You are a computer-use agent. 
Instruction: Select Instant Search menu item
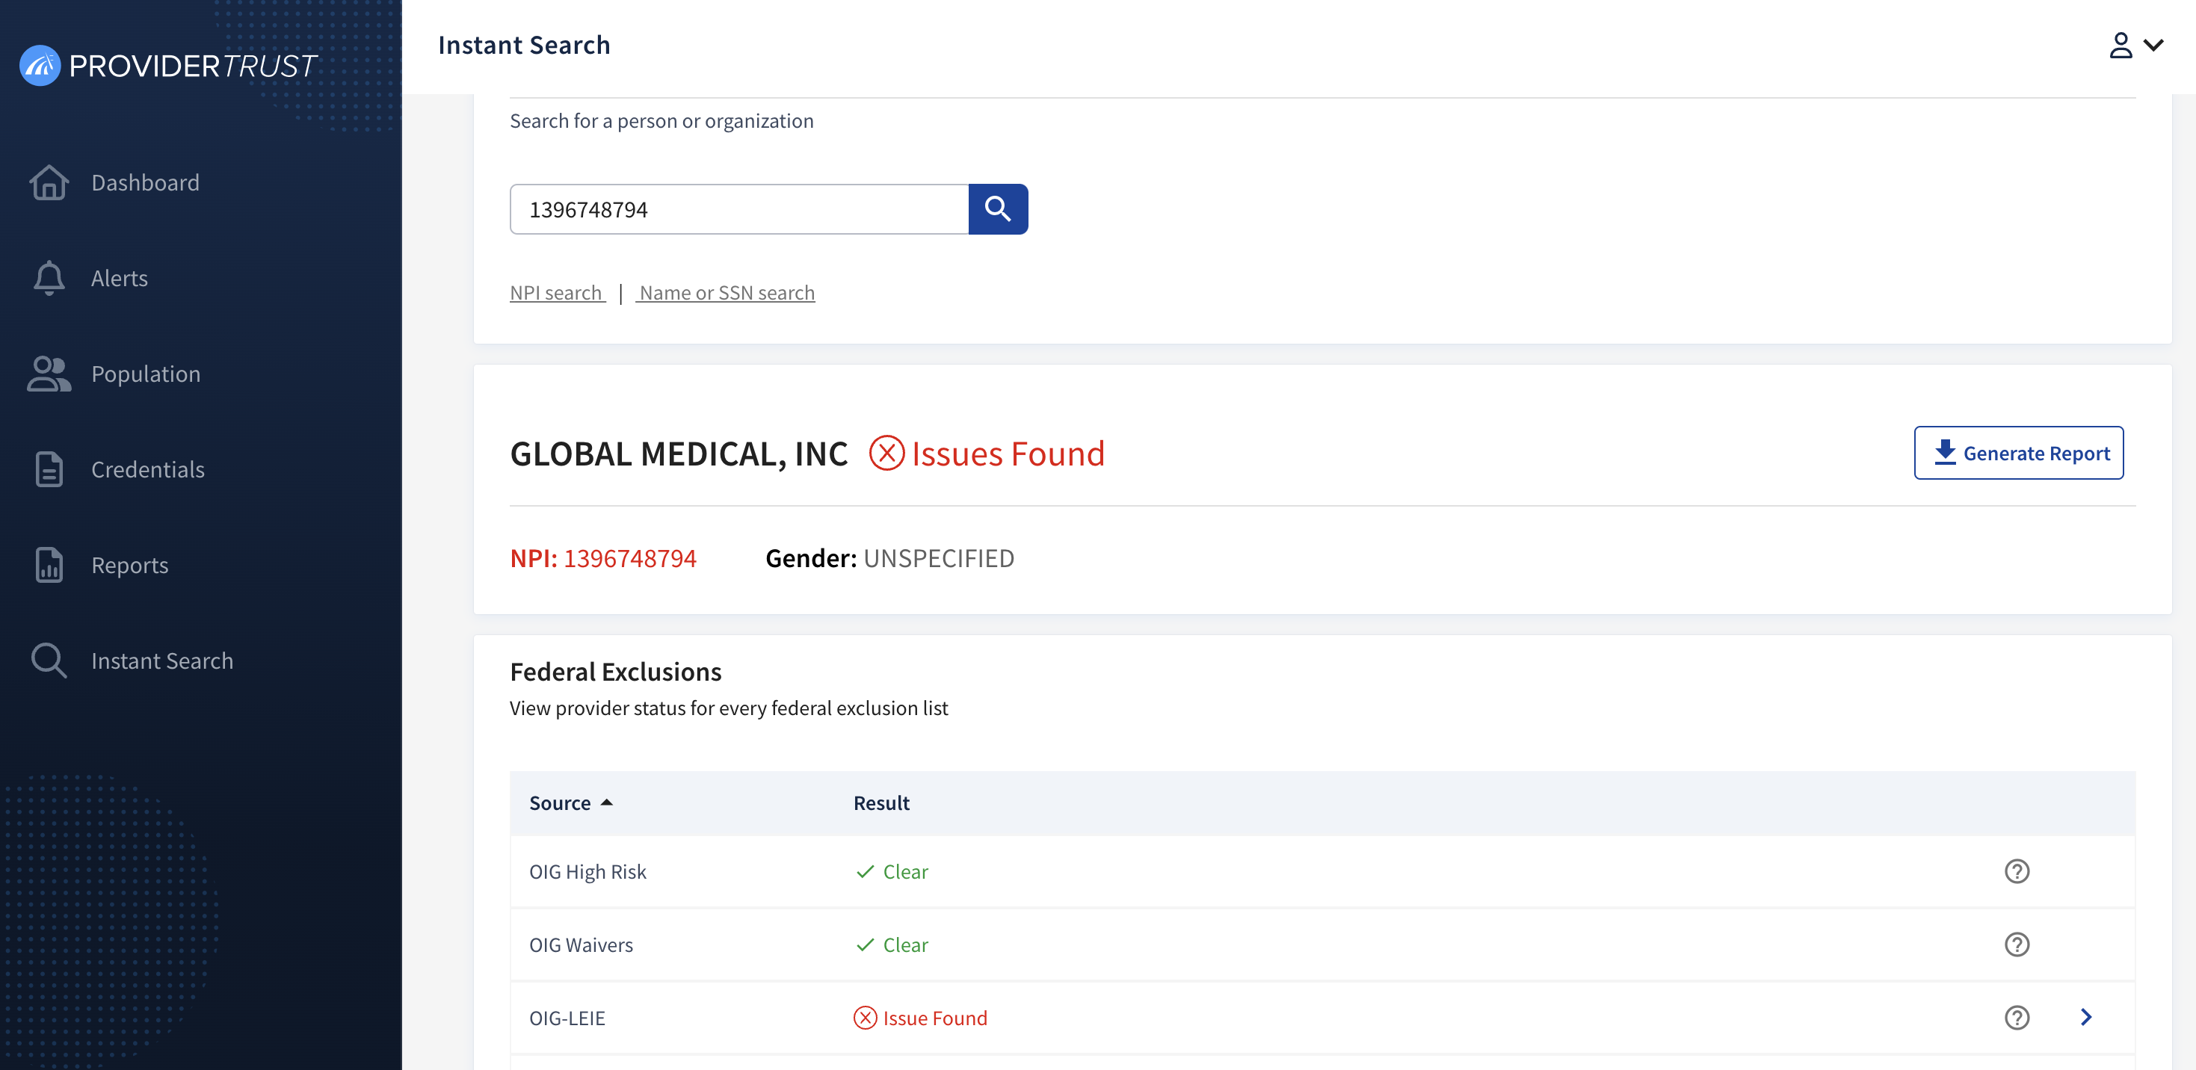162,661
